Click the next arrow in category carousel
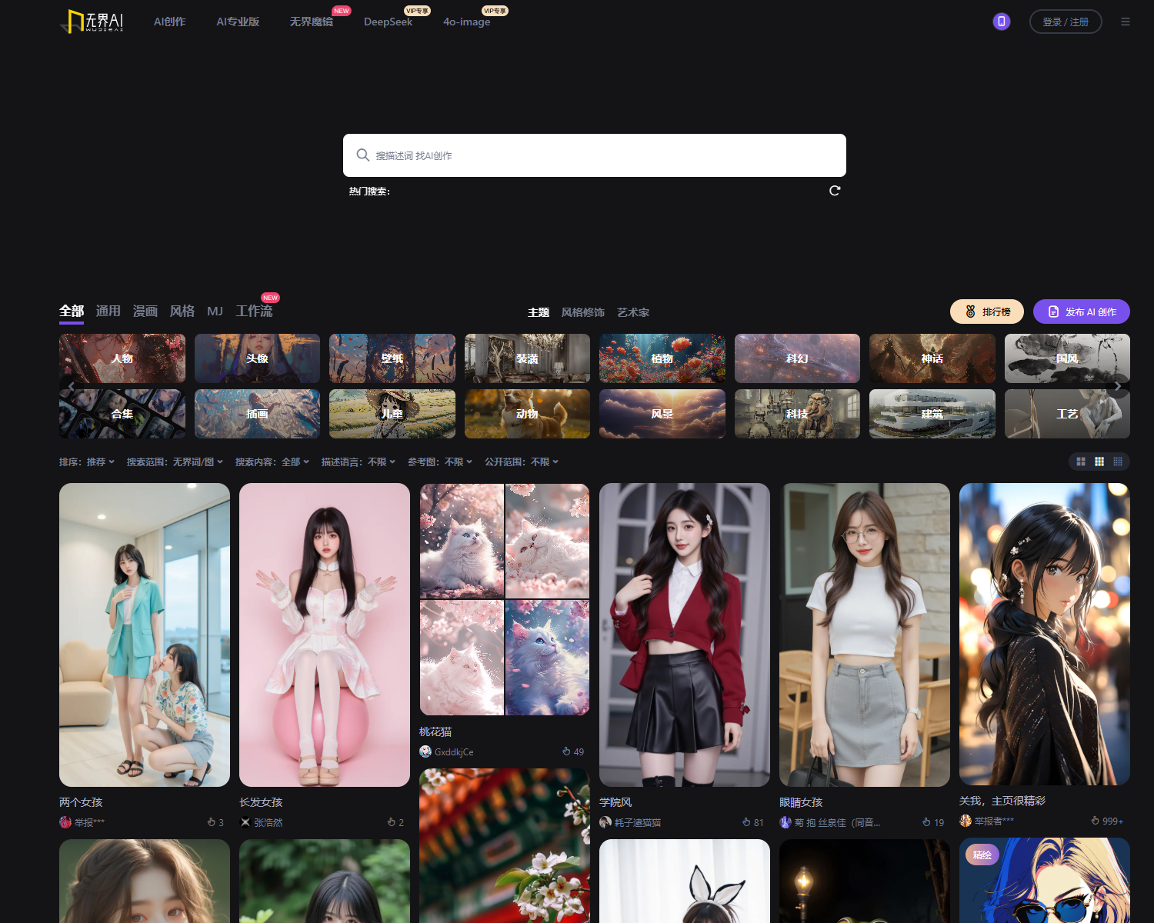This screenshot has width=1154, height=923. [1117, 386]
